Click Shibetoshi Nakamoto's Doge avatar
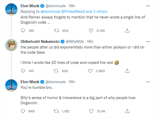This screenshot has height=117, width=161. pyautogui.click(x=11, y=46)
